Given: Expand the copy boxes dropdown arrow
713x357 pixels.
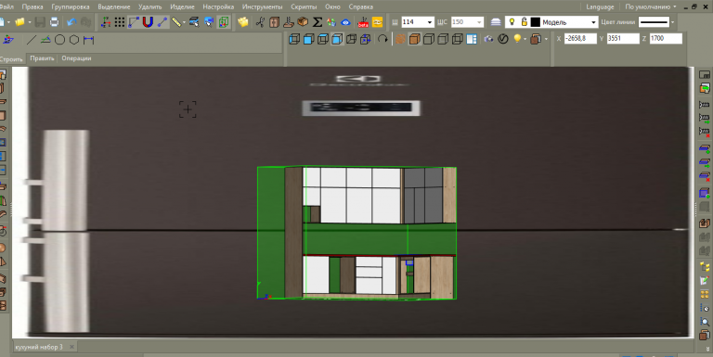Looking at the screenshot, I should (546, 39).
